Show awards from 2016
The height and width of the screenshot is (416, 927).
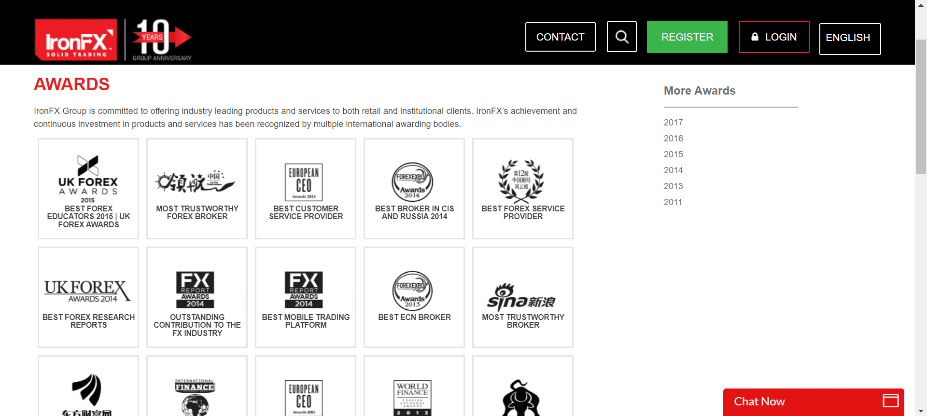point(673,139)
